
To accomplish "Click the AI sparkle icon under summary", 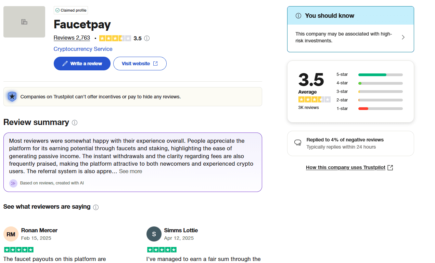I will point(13,183).
